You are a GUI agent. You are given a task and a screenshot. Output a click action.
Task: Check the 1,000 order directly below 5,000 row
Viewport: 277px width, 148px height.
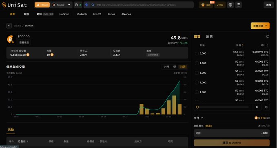(197, 63)
